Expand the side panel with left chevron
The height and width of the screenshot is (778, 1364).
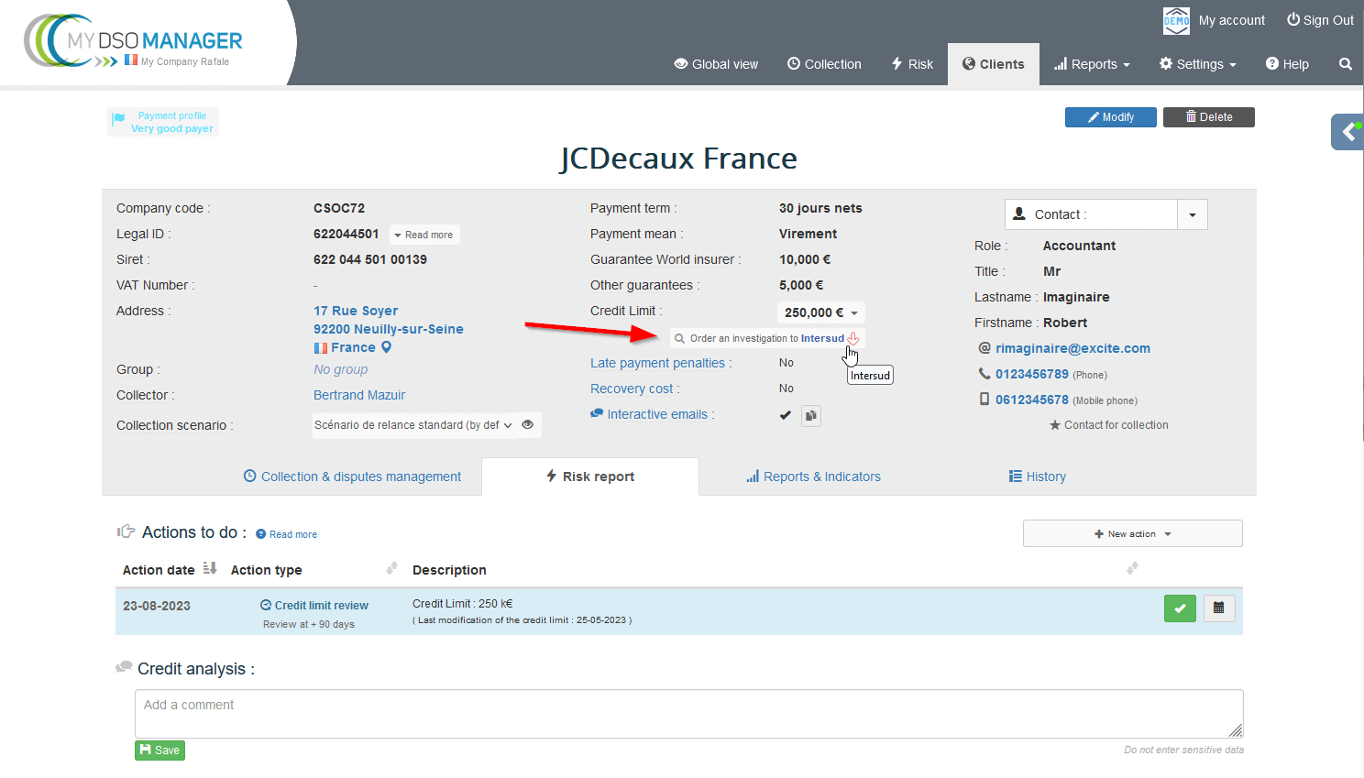click(1348, 132)
